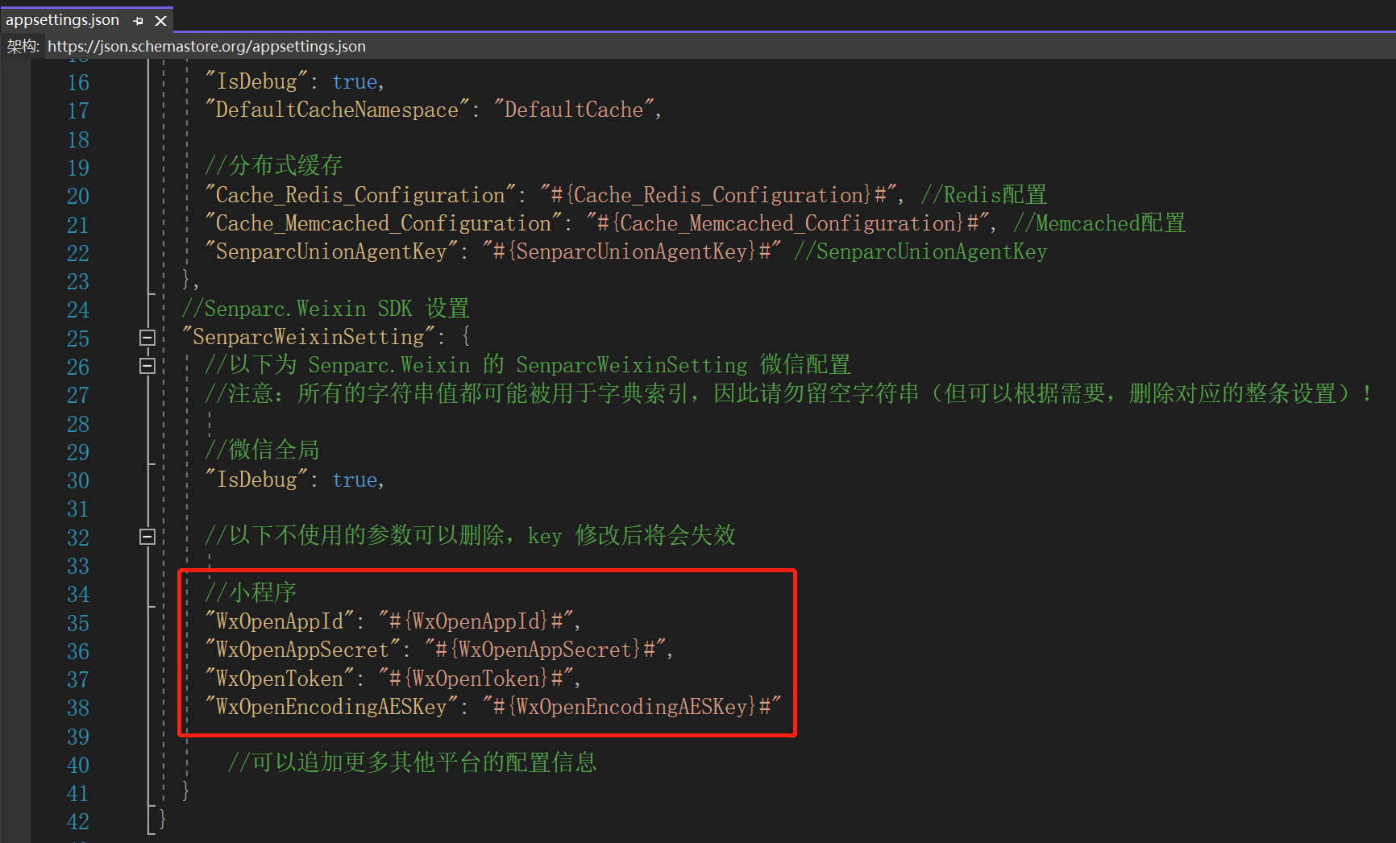Click the DefaultCacheNamespace key

tap(337, 110)
